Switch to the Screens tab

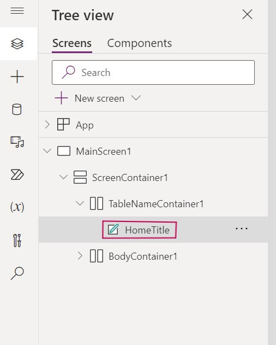[x=72, y=43]
